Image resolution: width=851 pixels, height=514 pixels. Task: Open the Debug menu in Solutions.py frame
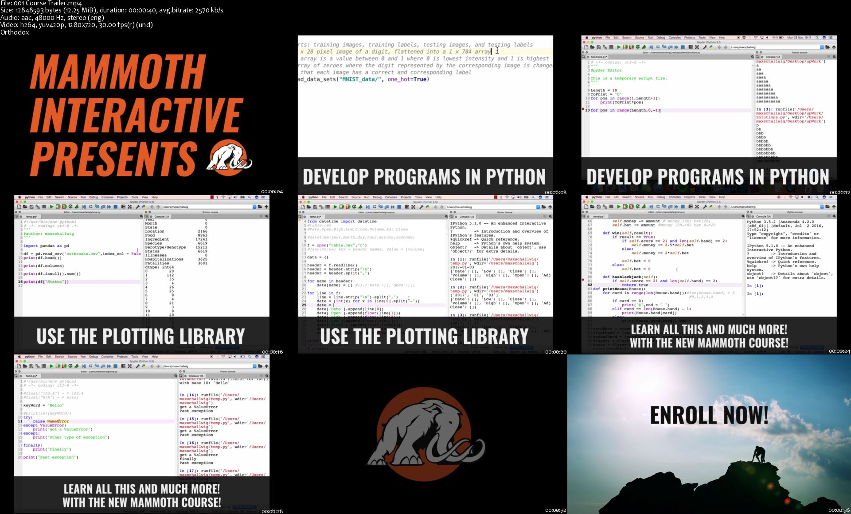coord(661,38)
